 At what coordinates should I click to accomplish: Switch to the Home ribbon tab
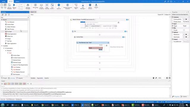(4, 1)
